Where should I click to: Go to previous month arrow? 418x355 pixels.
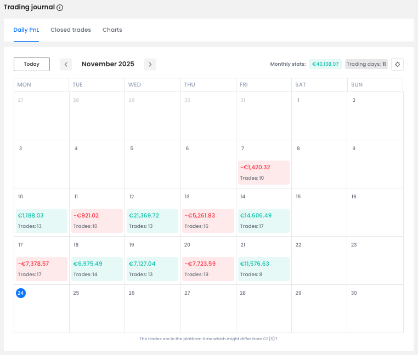pos(66,64)
